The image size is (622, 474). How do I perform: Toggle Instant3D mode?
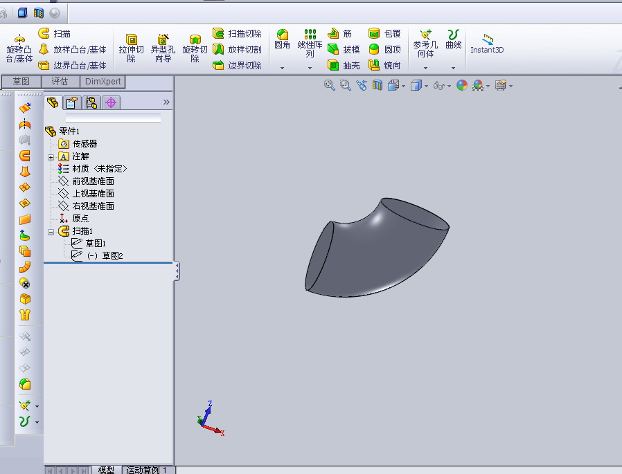(x=487, y=44)
